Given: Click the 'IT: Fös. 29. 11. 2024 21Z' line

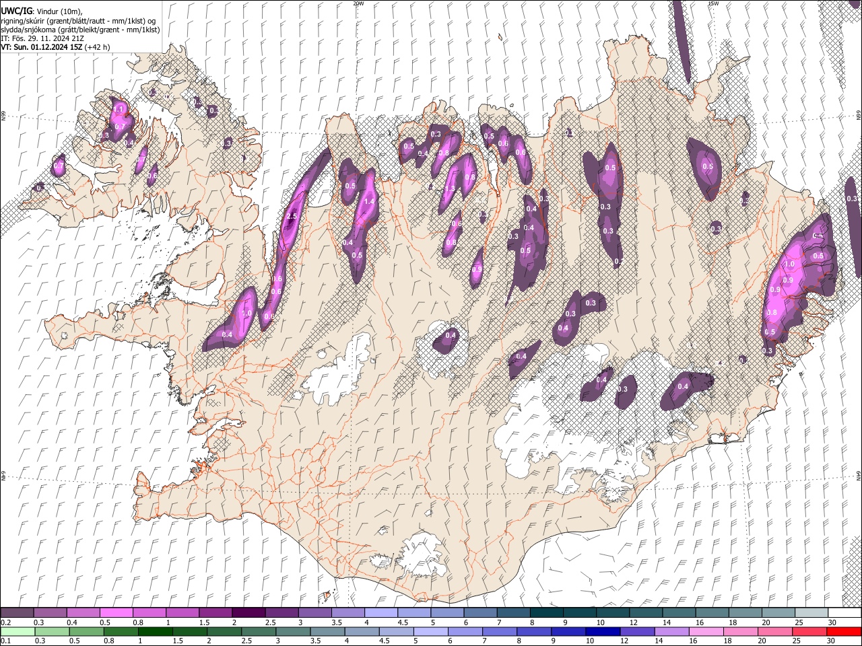Looking at the screenshot, I should 42,38.
